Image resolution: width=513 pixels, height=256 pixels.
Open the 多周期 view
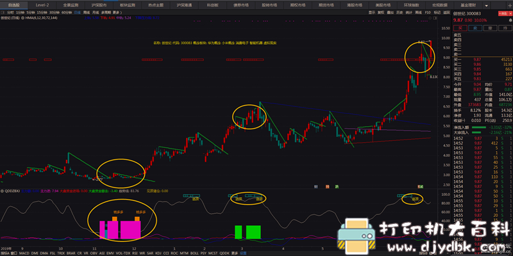pos(106,13)
